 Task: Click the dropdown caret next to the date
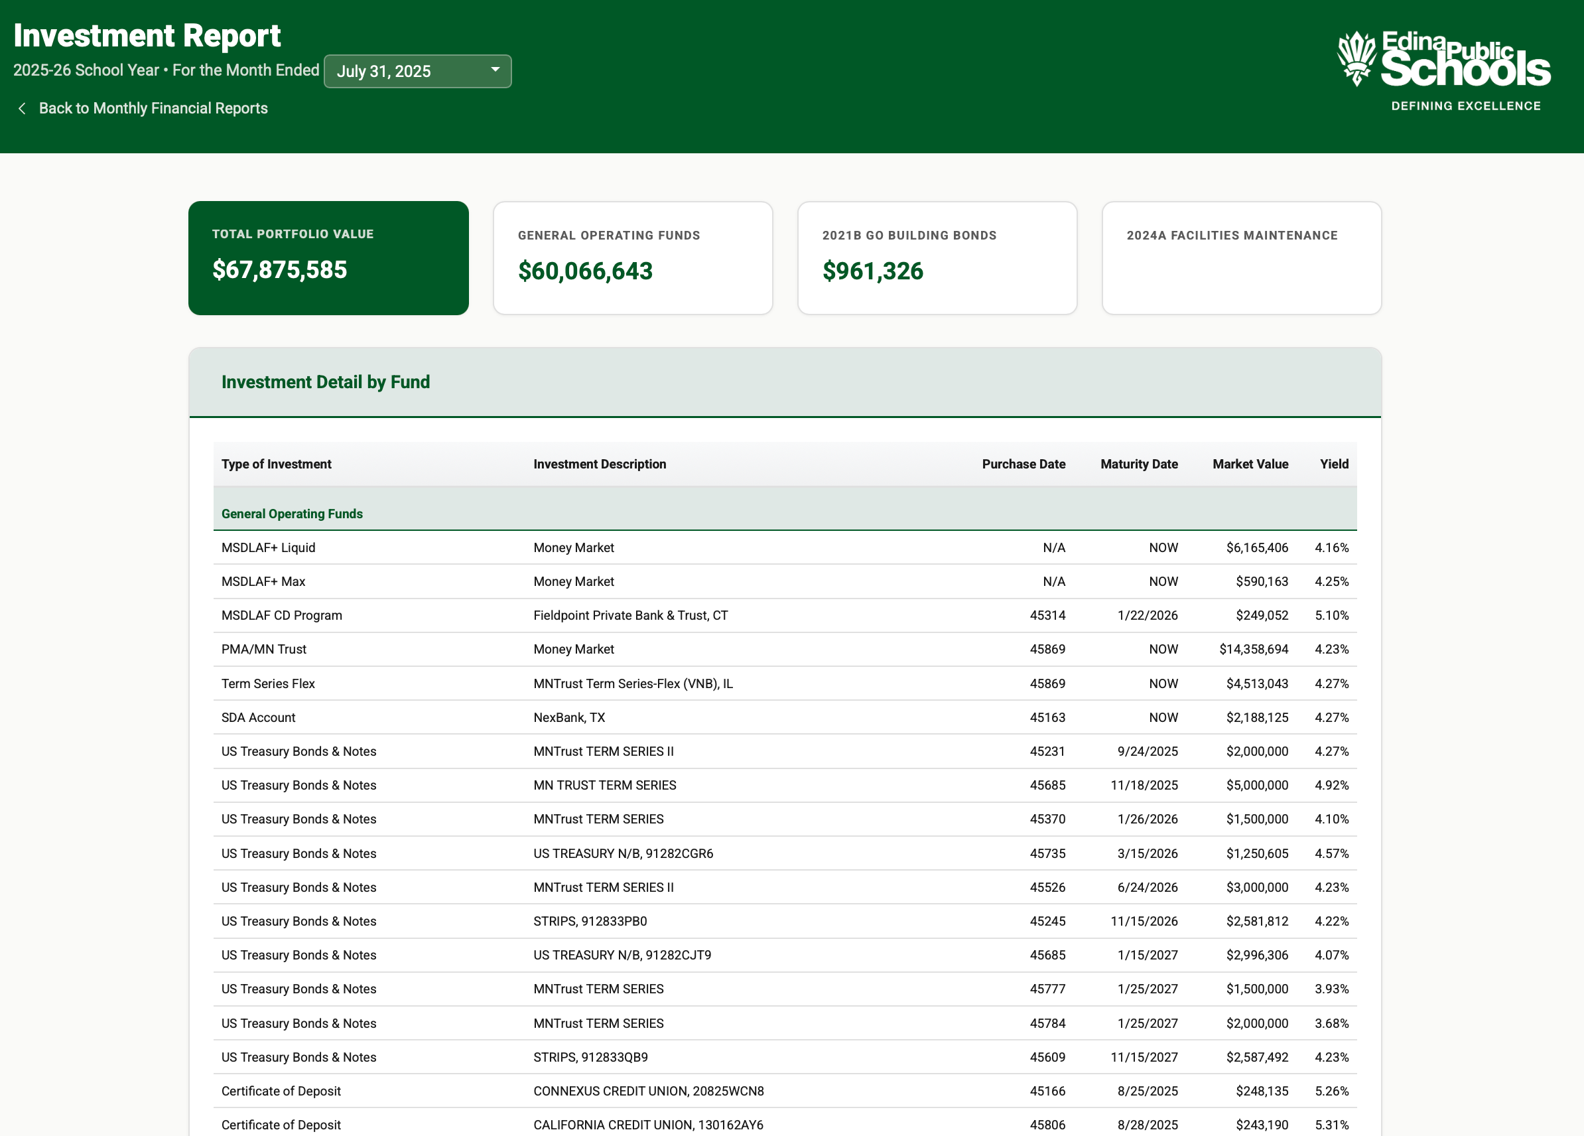coord(494,70)
